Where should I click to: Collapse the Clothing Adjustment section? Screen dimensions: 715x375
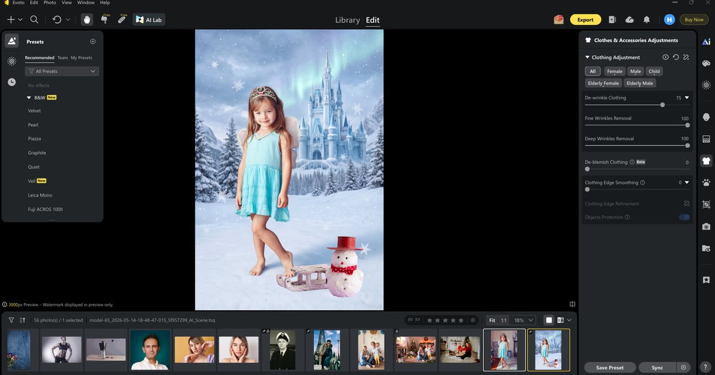[x=587, y=57]
